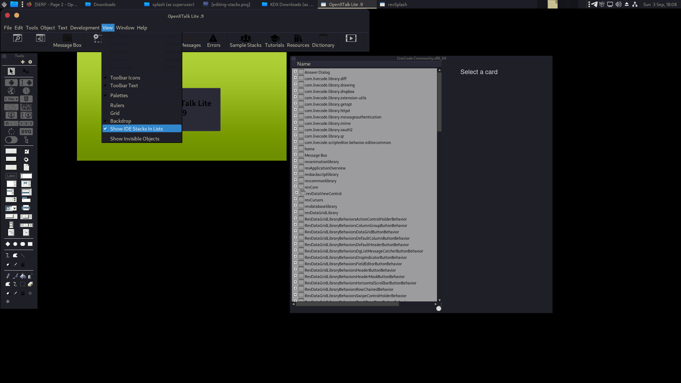Pick the checkbox control tool
This screenshot has width=681, height=383.
tap(27, 151)
